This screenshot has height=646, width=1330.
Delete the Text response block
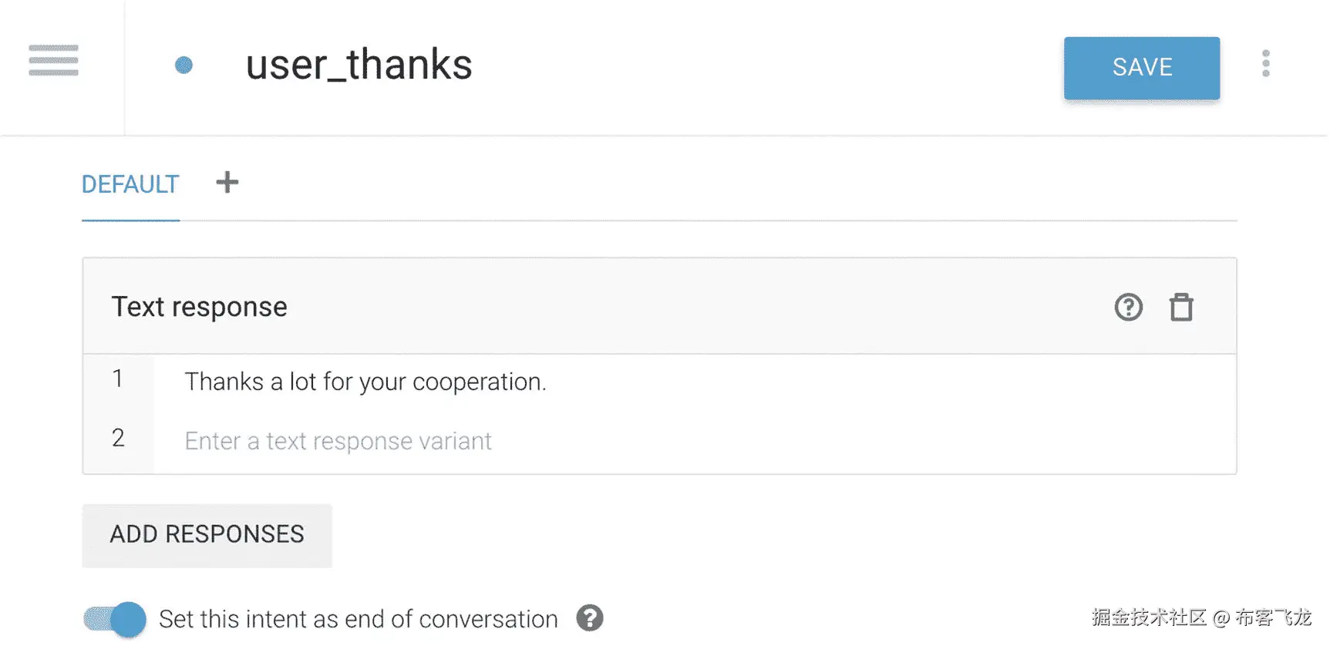[1180, 308]
